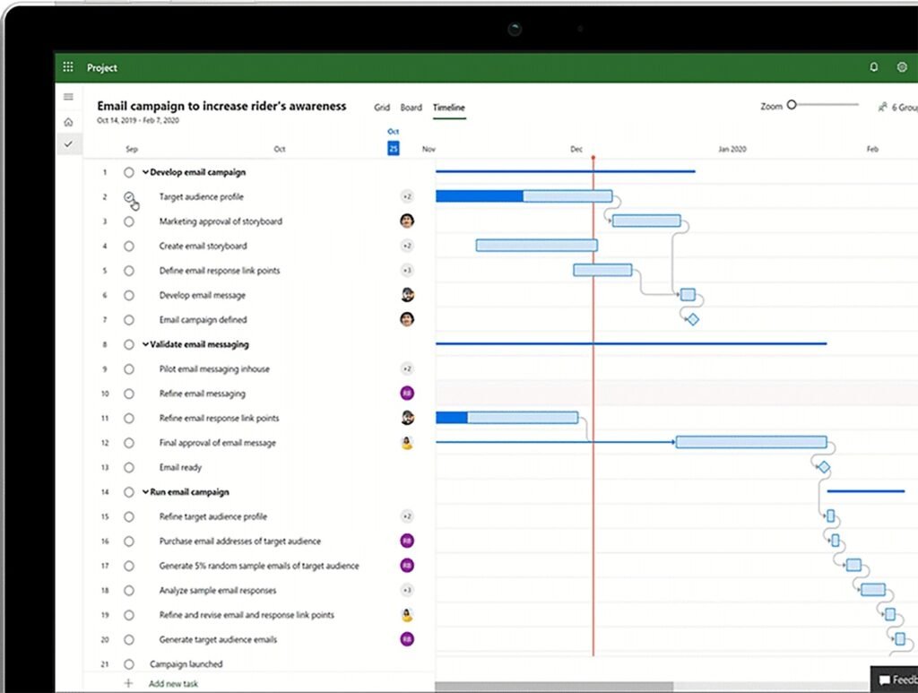Click assignee avatar for Develop email message
The width and height of the screenshot is (918, 693).
click(407, 295)
